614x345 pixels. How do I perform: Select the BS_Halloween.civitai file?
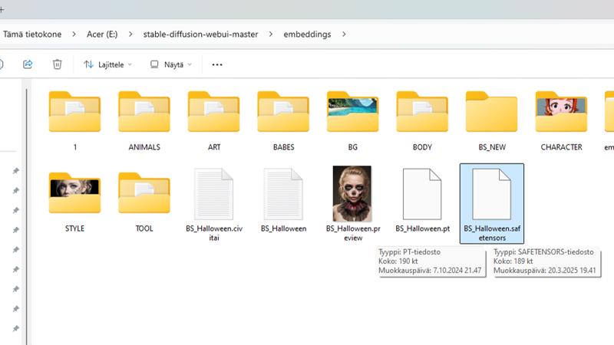pos(214,194)
